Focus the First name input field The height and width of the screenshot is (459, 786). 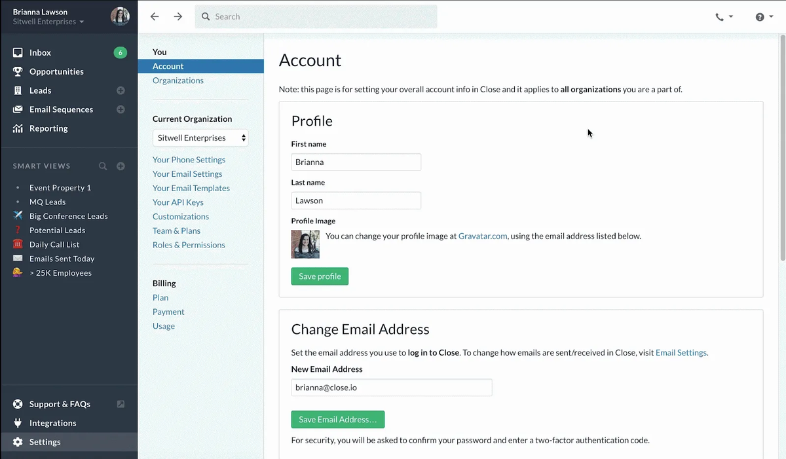[x=356, y=162]
